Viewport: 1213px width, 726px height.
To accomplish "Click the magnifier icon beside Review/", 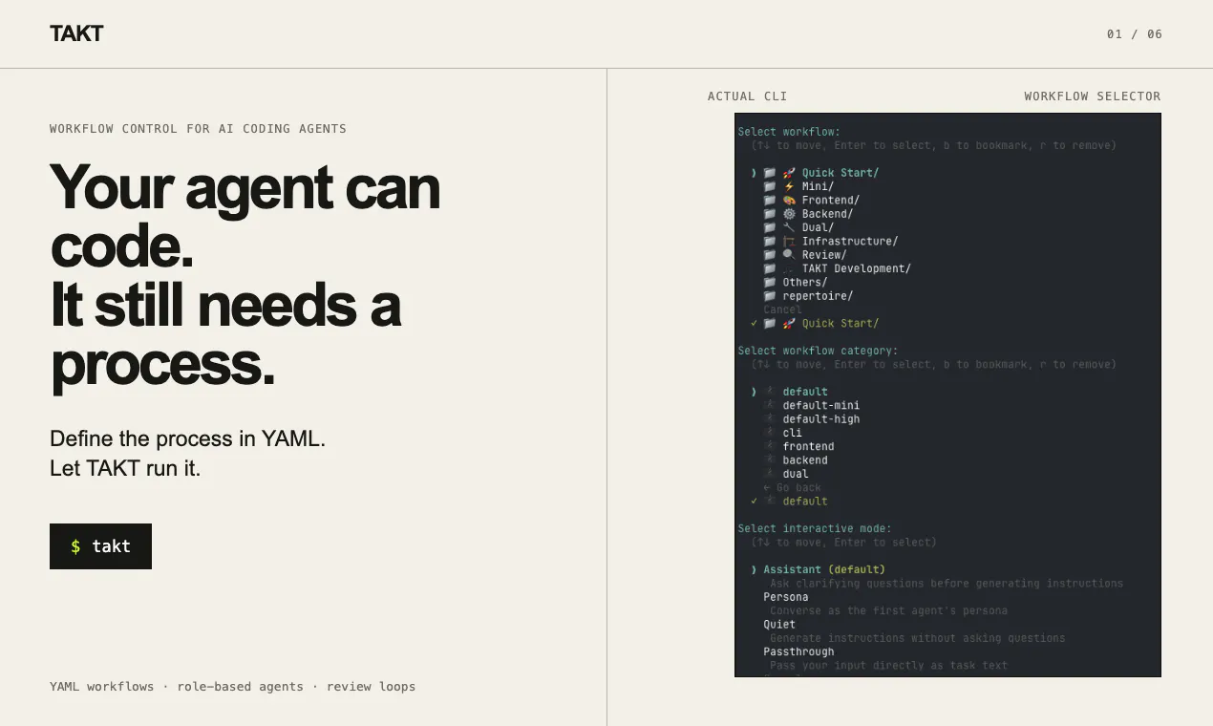I will 789,255.
